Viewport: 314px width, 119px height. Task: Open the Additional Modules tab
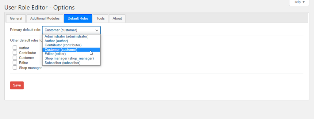45,18
